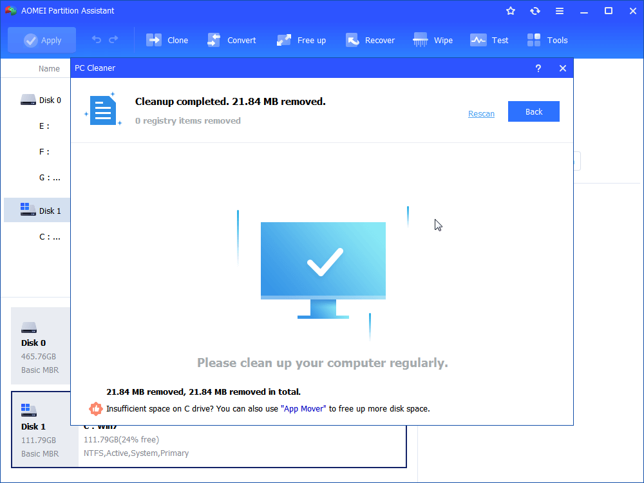This screenshot has width=644, height=483.
Task: Click the redo arrow icon
Action: point(114,39)
